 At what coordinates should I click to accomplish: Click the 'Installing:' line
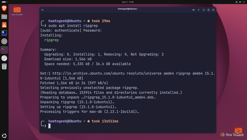pos(51,35)
